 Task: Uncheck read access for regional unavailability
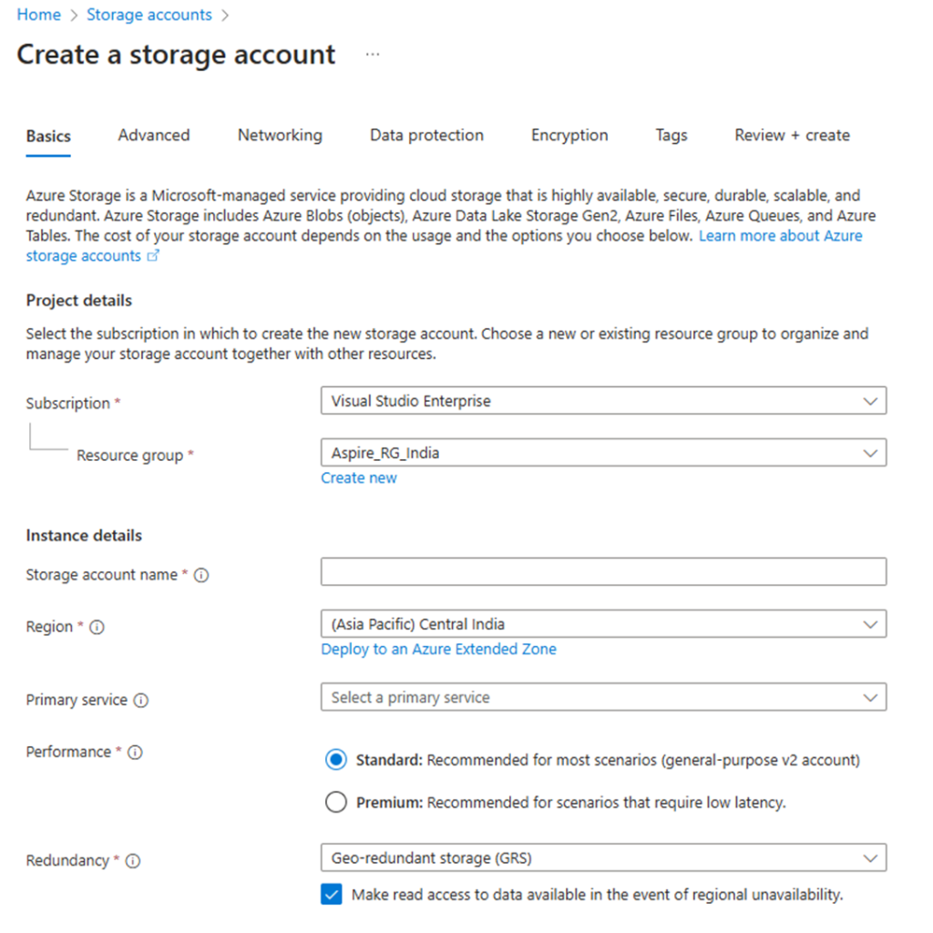click(x=332, y=894)
